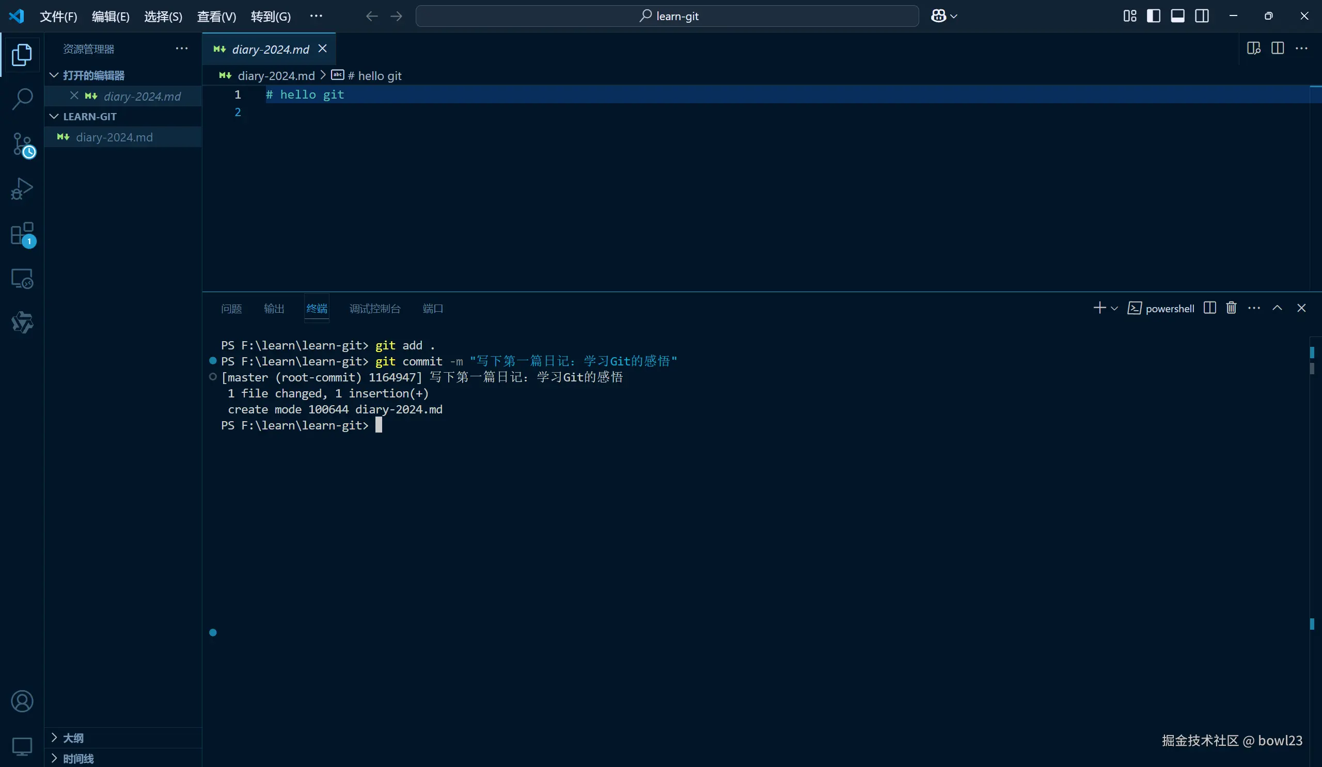
Task: Open the Extensions view
Action: pyautogui.click(x=22, y=234)
